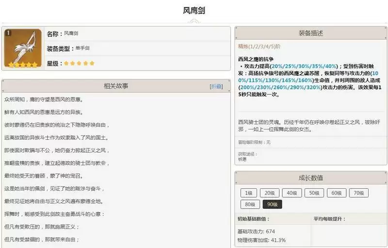
Task: Switch to the 50级 tab
Action: click(x=314, y=193)
